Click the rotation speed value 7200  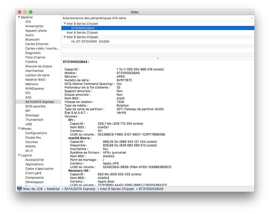coord(120,102)
